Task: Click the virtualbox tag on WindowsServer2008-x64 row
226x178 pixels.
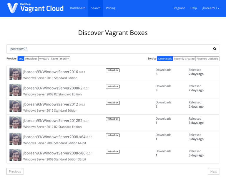Action: (113, 135)
